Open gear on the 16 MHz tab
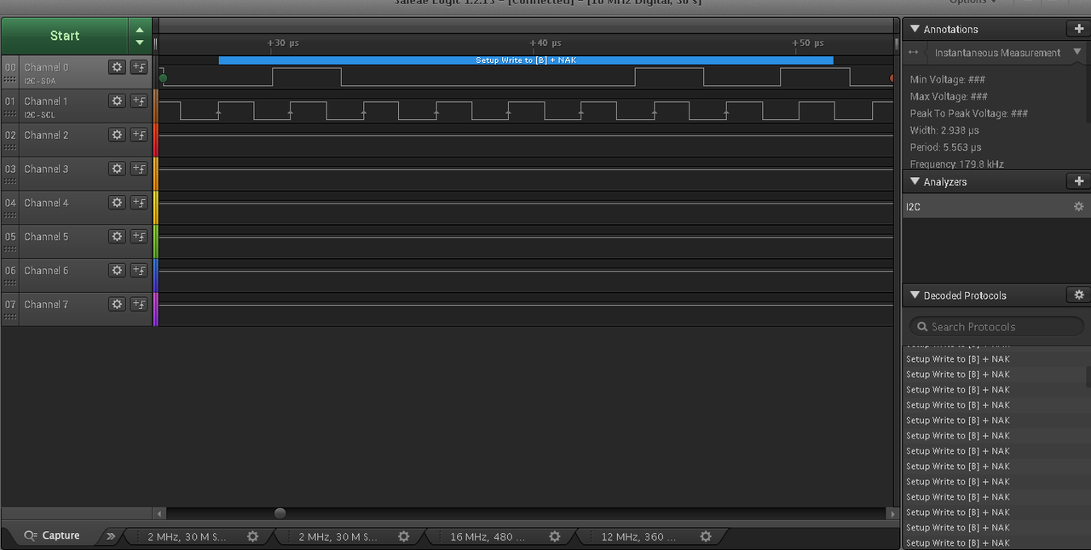The height and width of the screenshot is (550, 1091). tap(555, 536)
